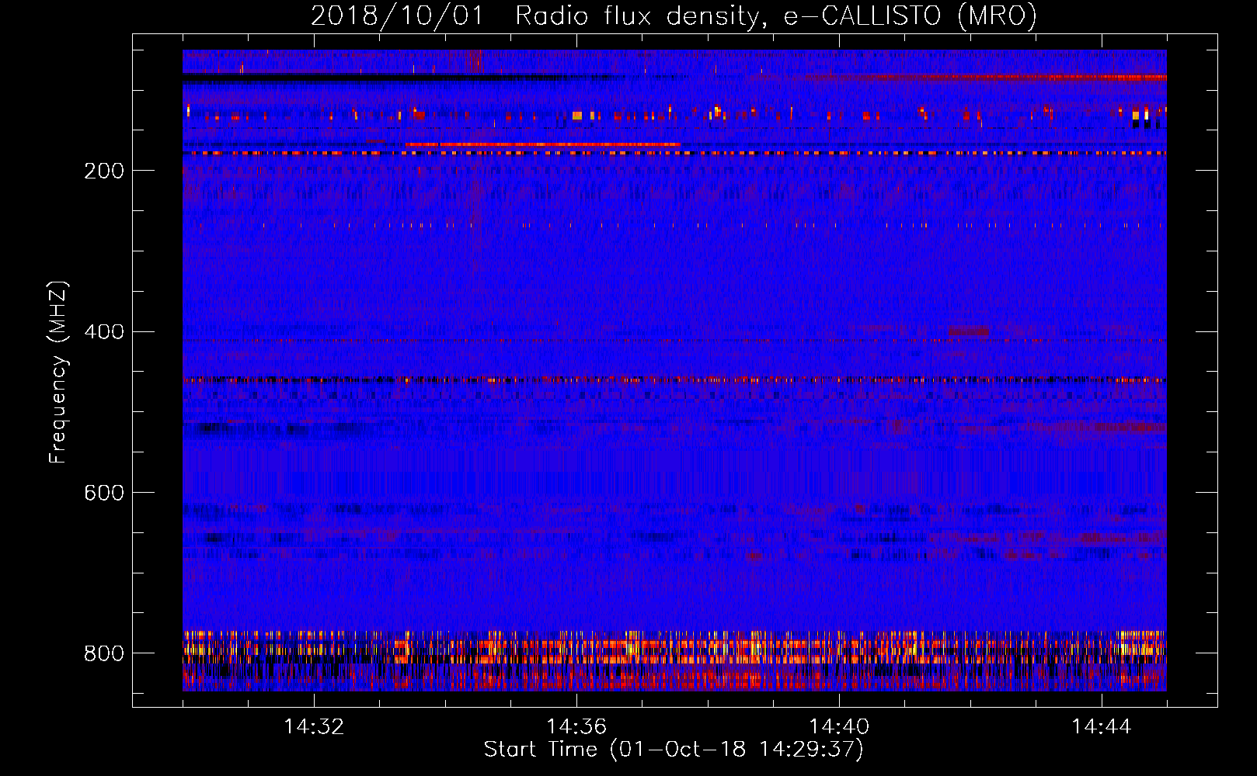
Task: Click the 14:44 time tick label
Action: [x=1102, y=726]
